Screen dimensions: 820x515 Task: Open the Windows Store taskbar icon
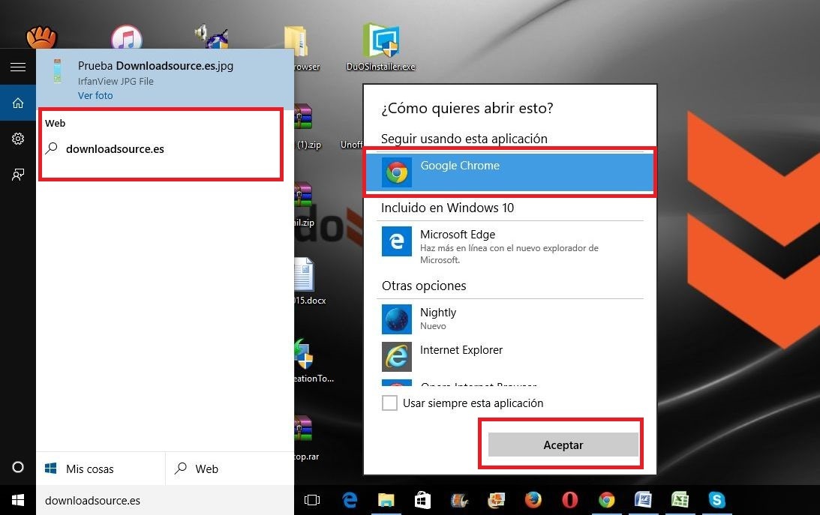pos(422,500)
